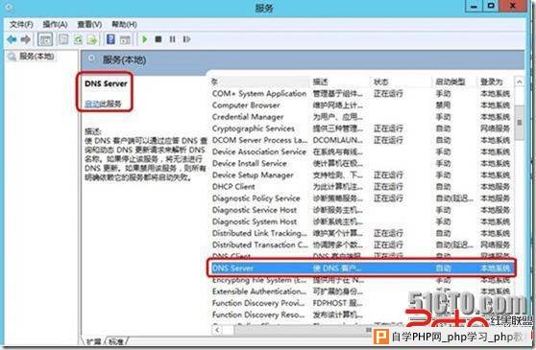Select the Distributed Transaction Coordinator row
Screen dimensions: 536x350
pos(361,245)
